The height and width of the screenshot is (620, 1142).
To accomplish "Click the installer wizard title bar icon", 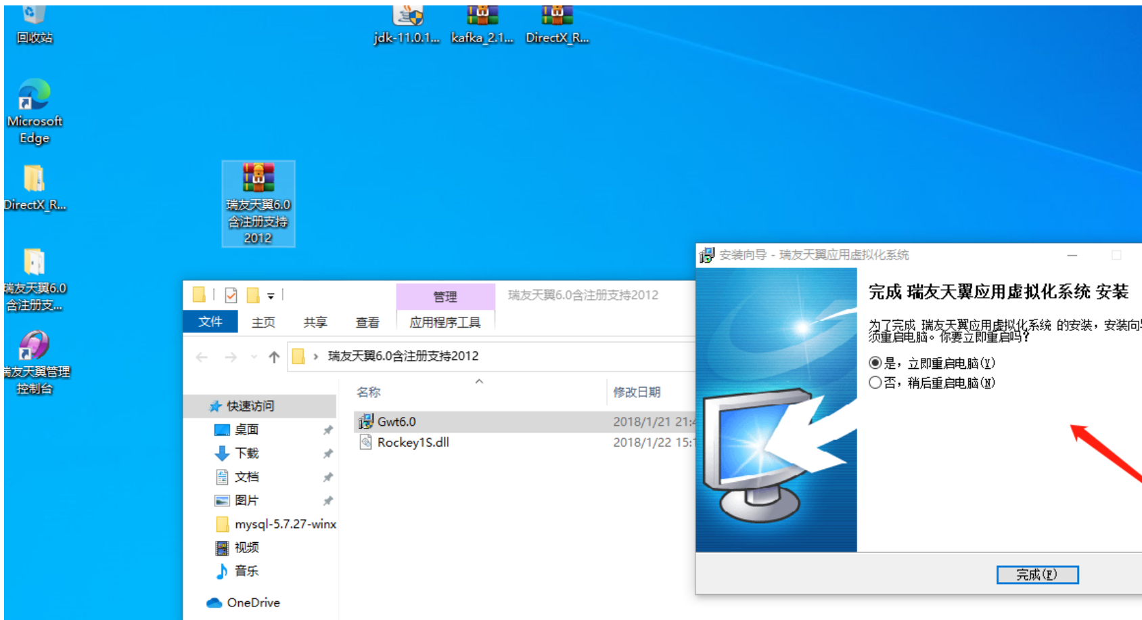I will pyautogui.click(x=706, y=255).
